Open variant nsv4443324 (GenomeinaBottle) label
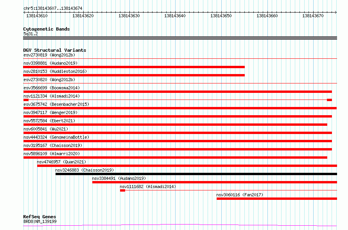Image resolution: width=348 pixels, height=230 pixels. 56,137
